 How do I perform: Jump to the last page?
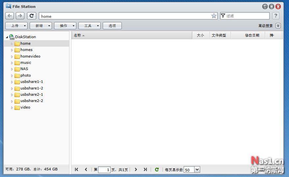tap(145, 169)
